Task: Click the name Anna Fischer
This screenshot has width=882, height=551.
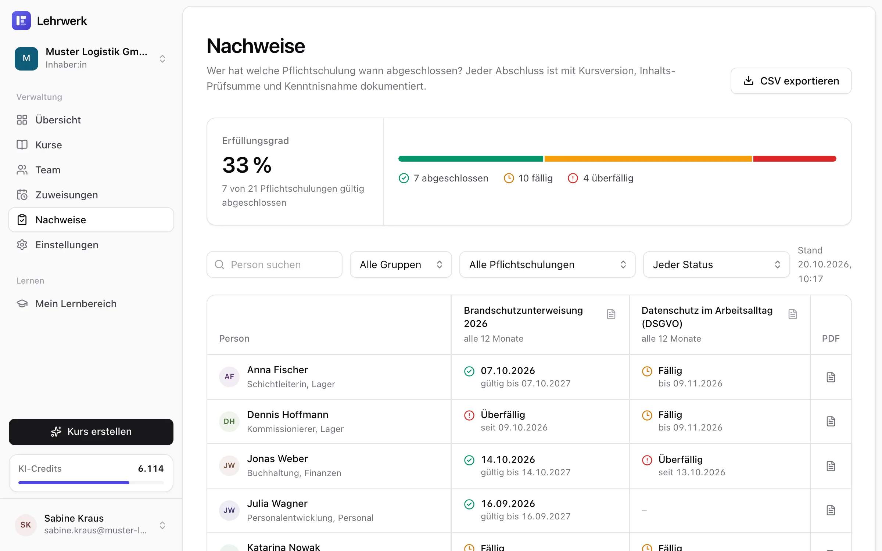Action: click(277, 370)
